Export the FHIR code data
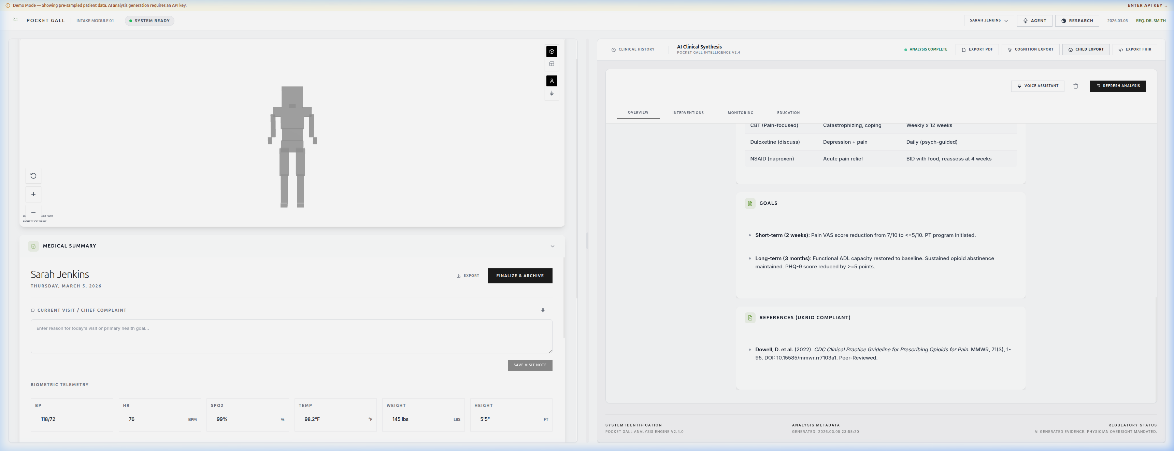The width and height of the screenshot is (1174, 451). (1134, 50)
